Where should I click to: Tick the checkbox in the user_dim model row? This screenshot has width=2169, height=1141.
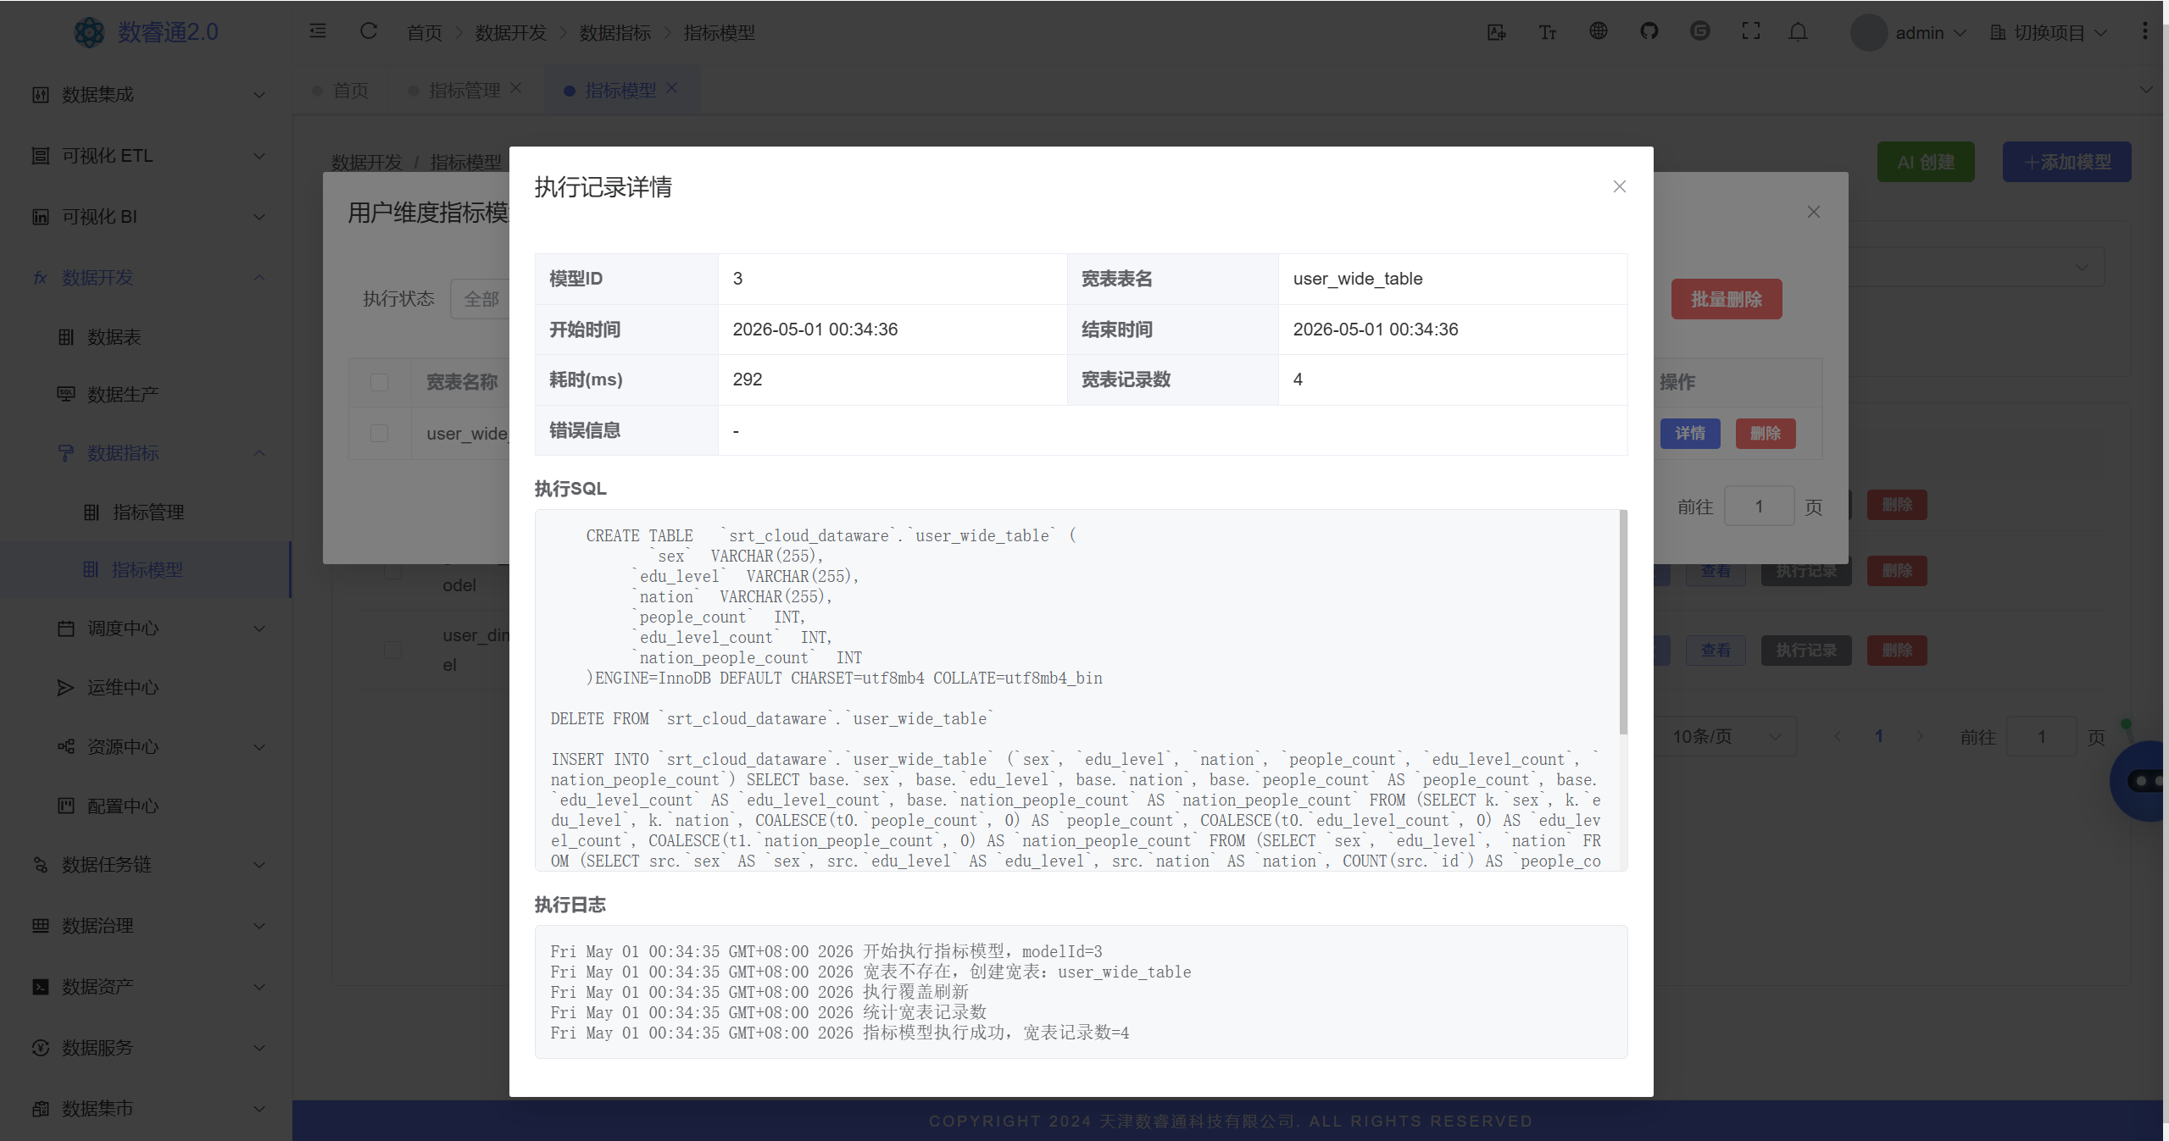pos(392,650)
